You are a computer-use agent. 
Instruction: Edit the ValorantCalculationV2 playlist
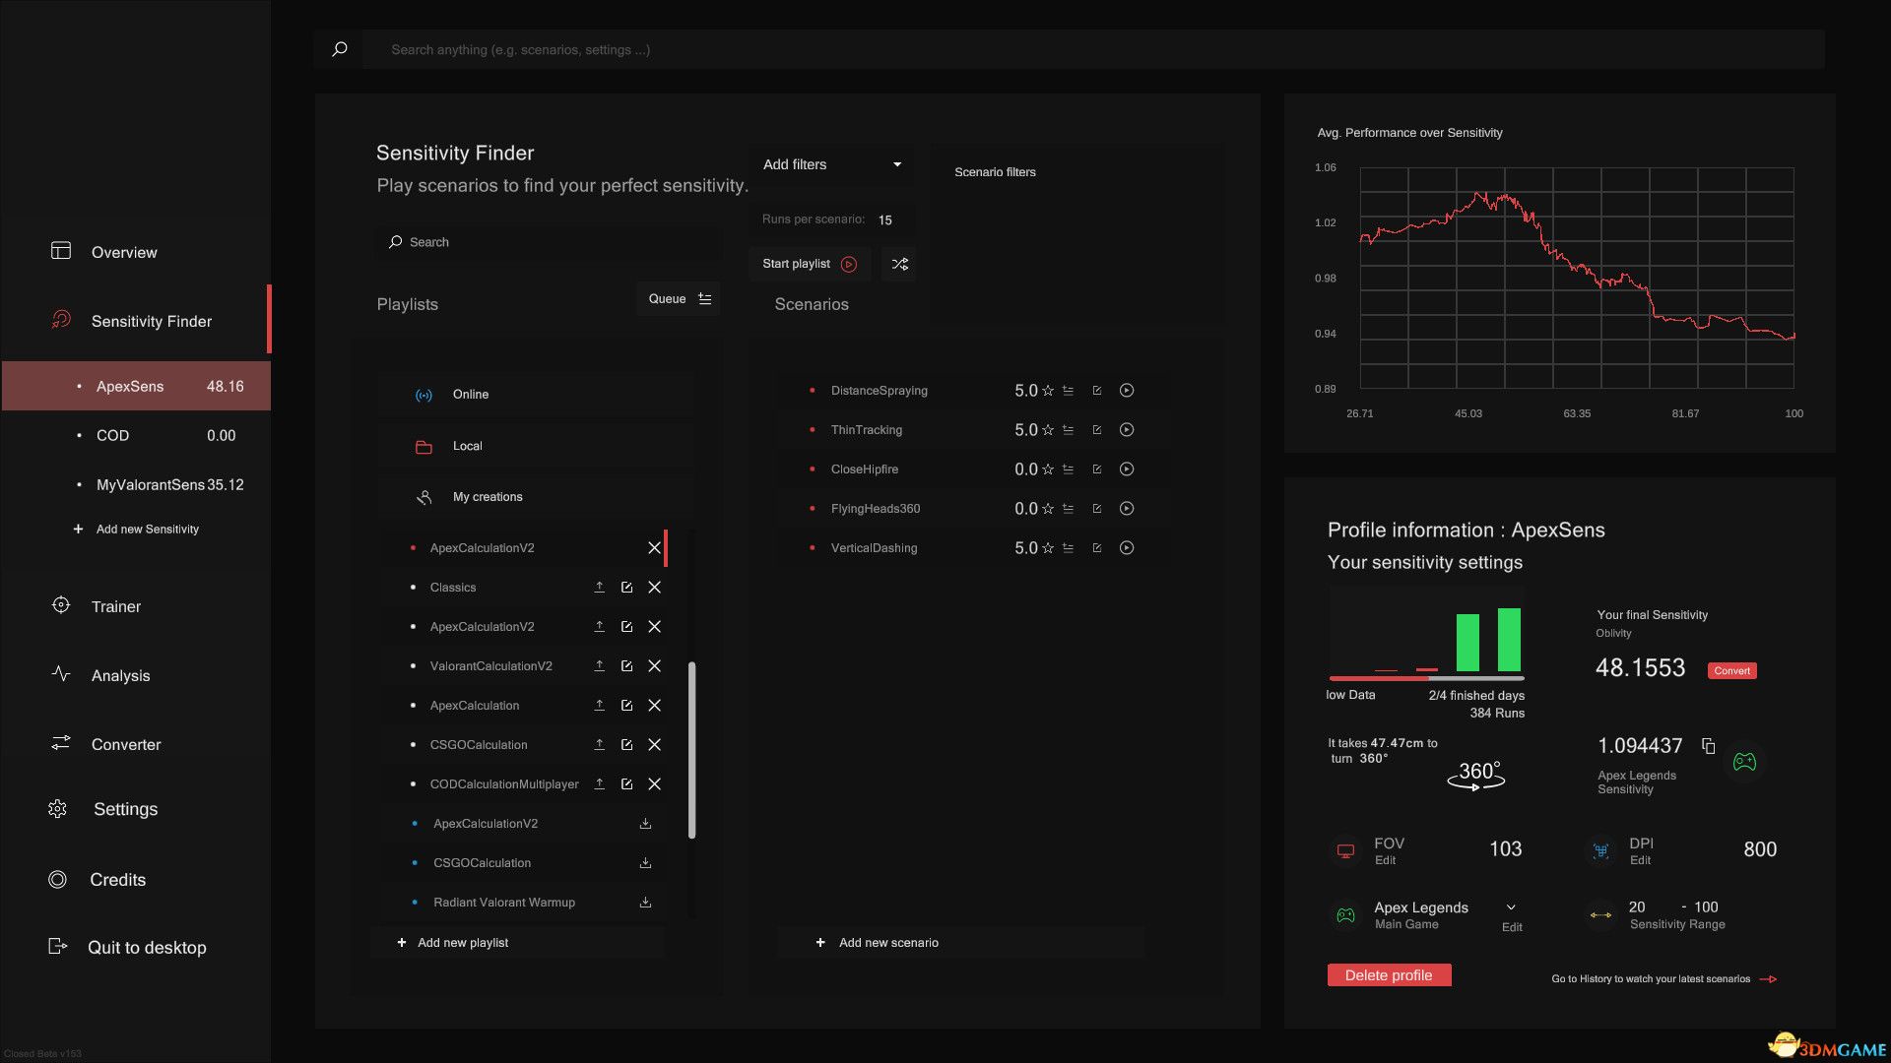[626, 666]
